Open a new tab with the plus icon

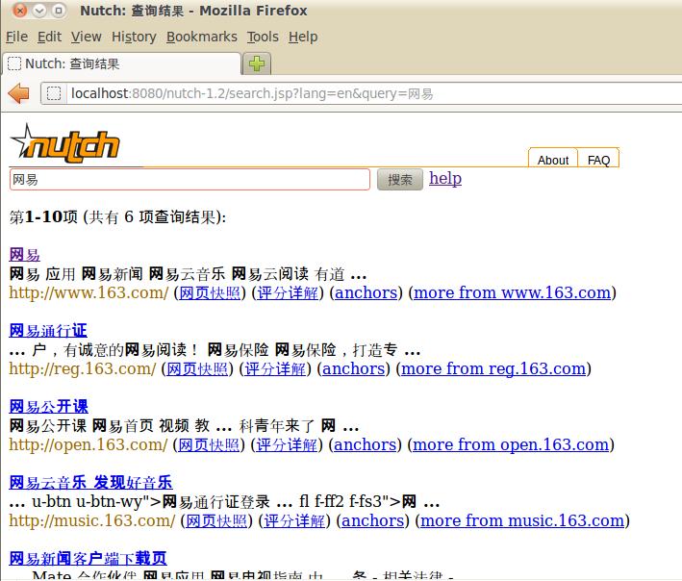click(257, 63)
